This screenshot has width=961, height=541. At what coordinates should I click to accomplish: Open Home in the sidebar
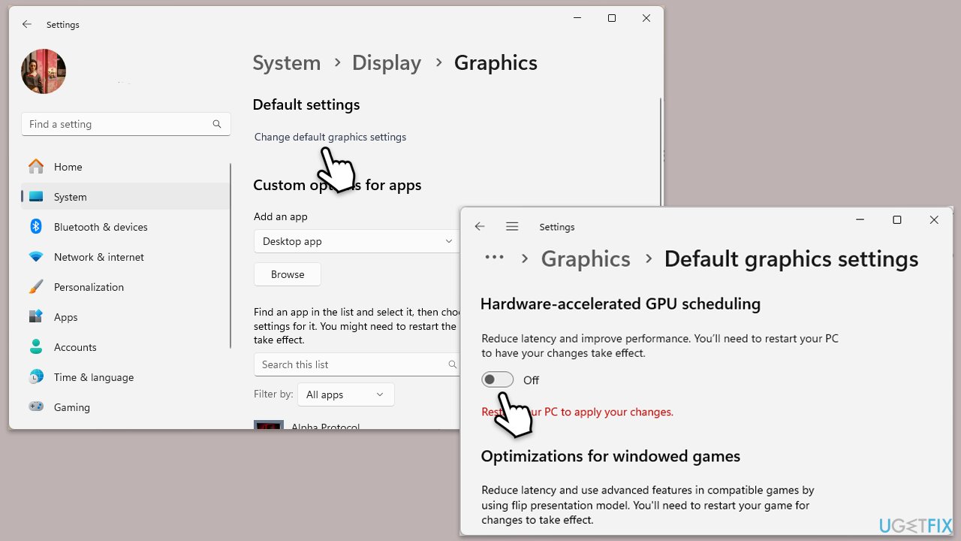tap(126, 167)
